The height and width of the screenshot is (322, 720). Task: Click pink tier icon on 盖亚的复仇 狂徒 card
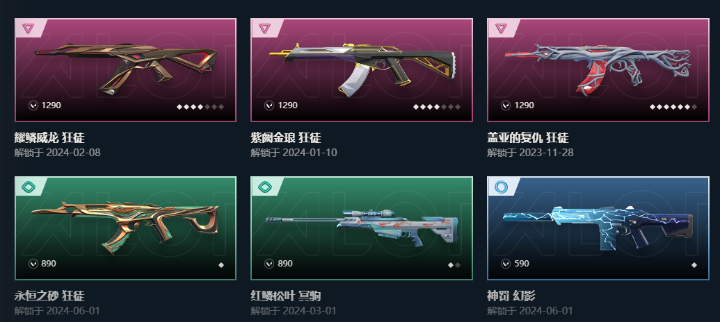[x=501, y=29]
